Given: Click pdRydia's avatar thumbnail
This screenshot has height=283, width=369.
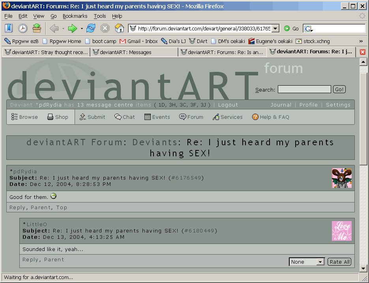Looking at the screenshot, I should tap(342, 178).
